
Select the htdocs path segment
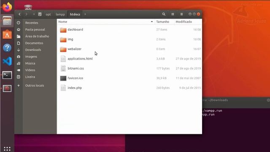coord(75,14)
